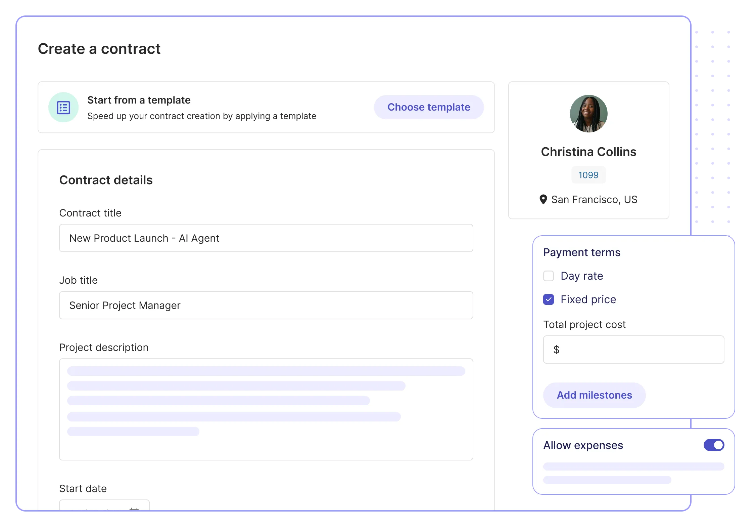Click the Christina Collins name link
This screenshot has height=527, width=756.
pos(588,152)
